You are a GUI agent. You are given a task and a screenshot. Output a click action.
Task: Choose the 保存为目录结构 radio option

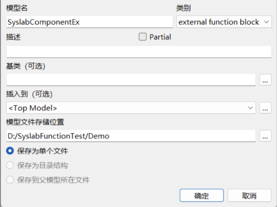[10, 165]
